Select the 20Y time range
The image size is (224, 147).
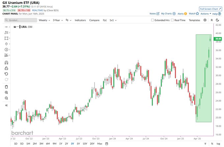92,144
